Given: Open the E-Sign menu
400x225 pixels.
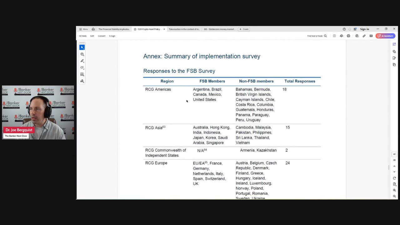Looking at the screenshot, I should coord(112,36).
